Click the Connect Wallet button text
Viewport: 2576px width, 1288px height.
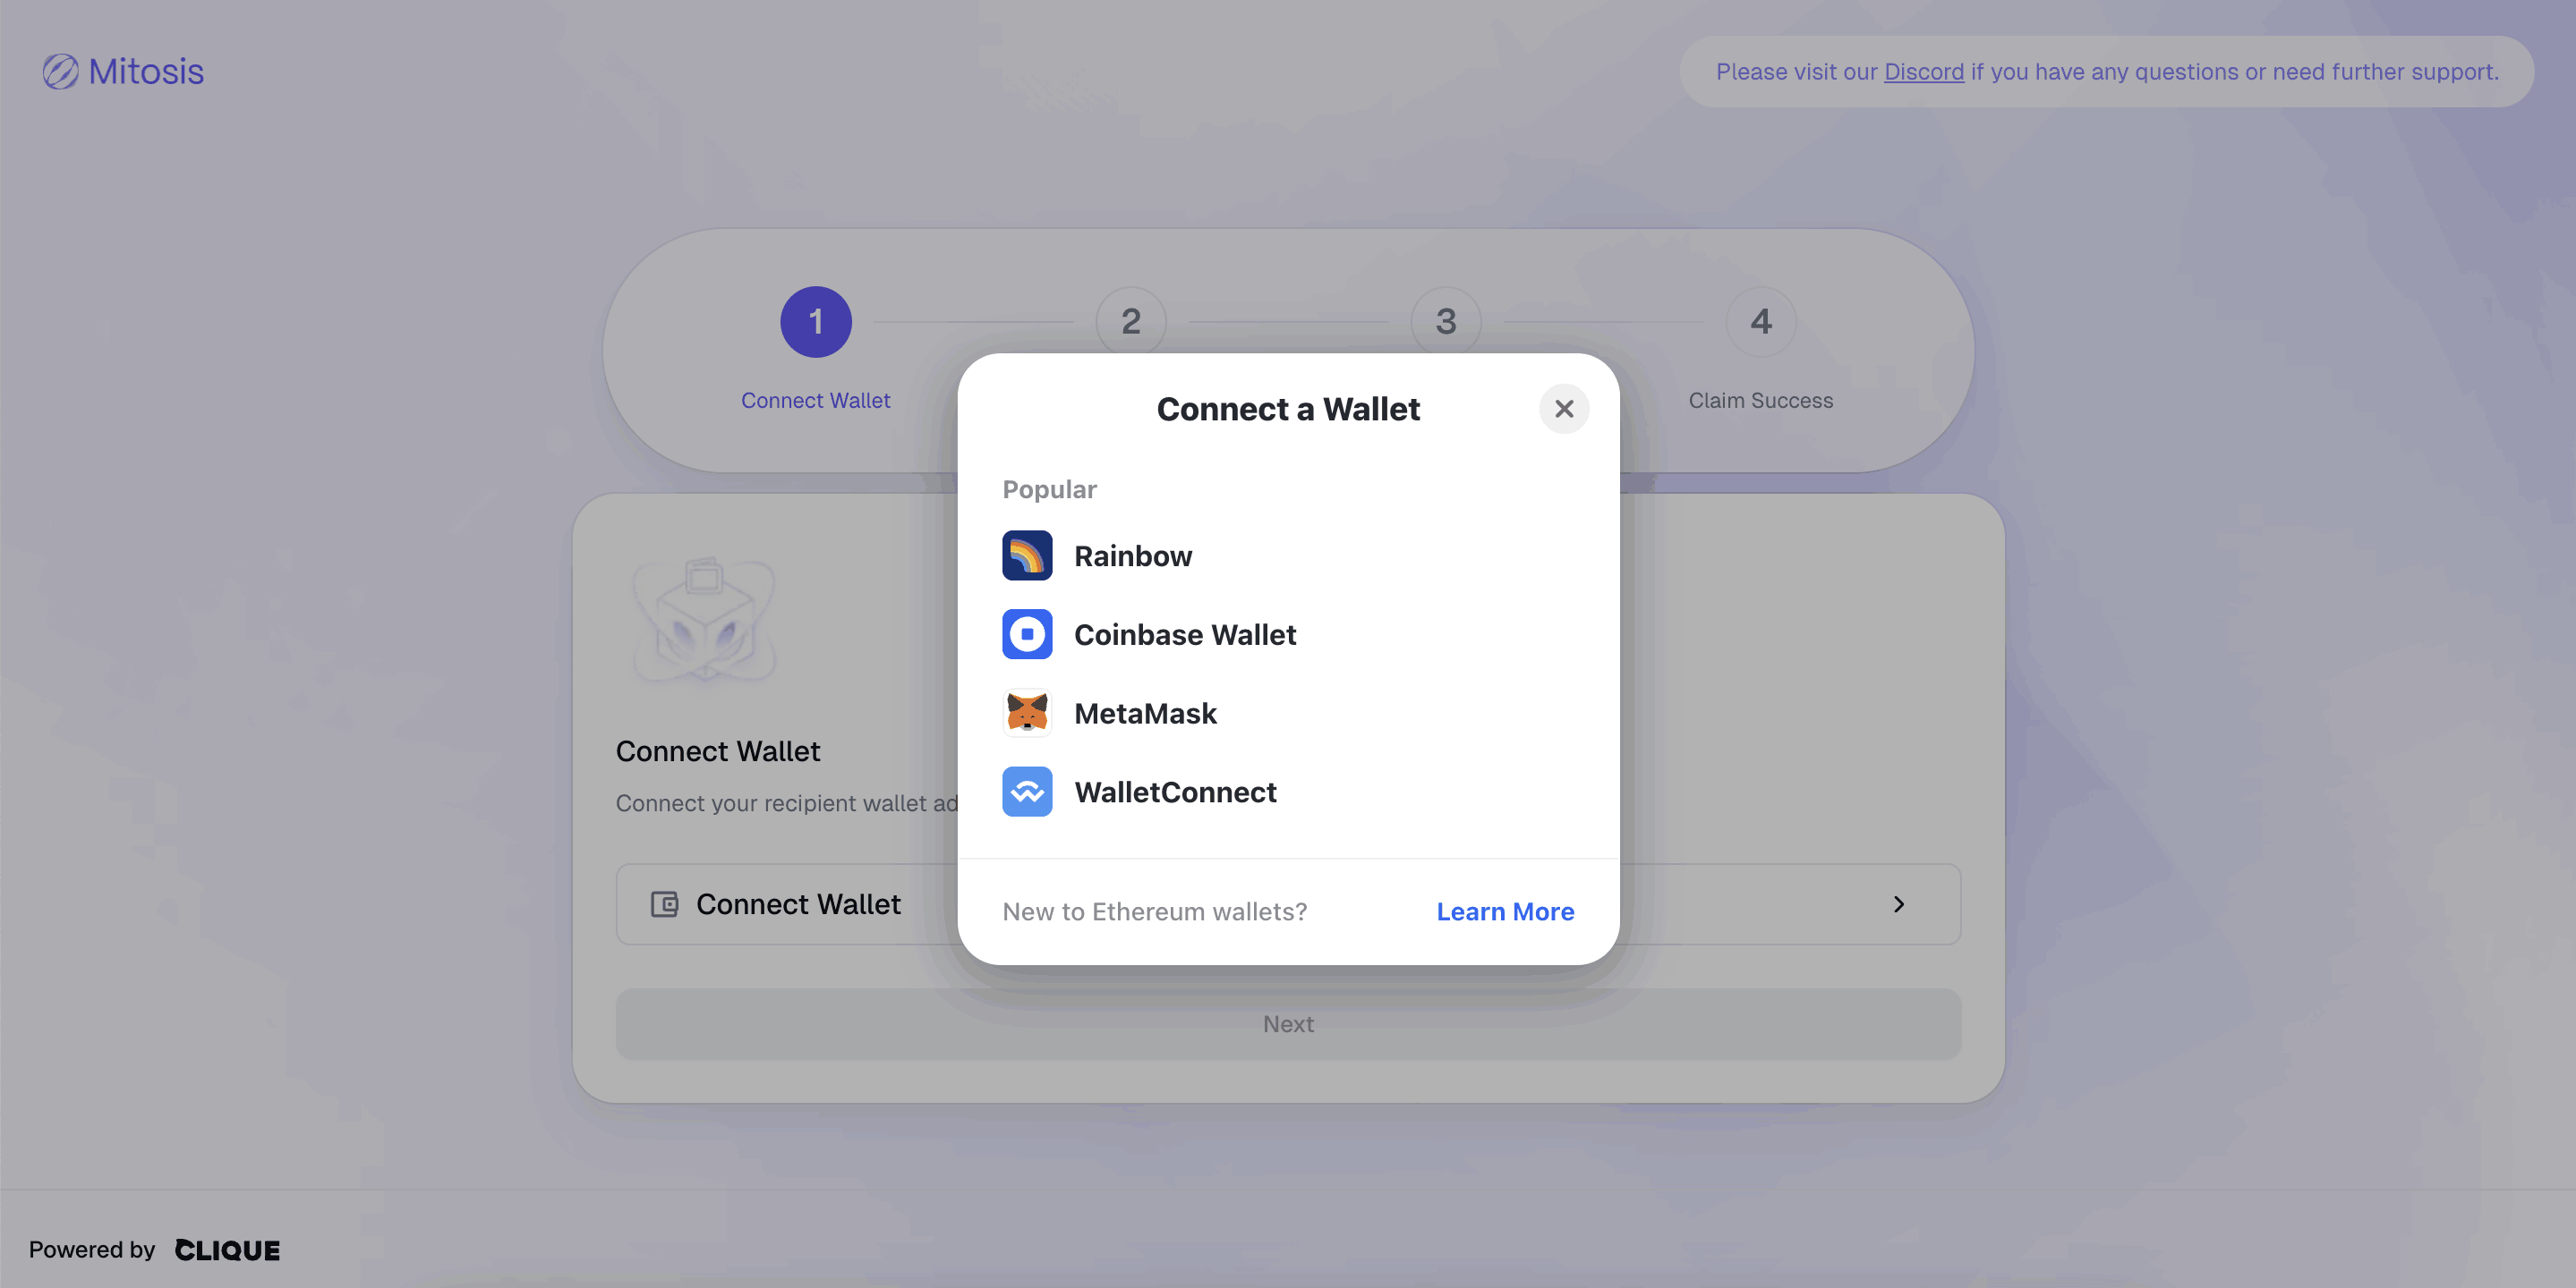coord(798,905)
